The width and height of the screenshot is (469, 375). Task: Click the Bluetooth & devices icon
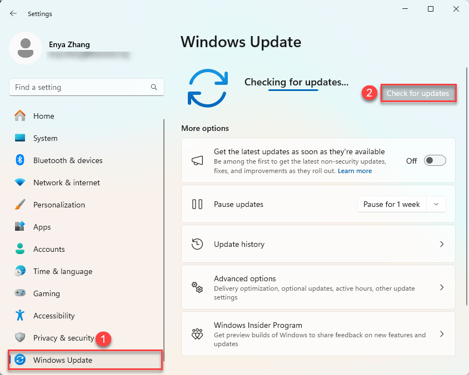point(21,160)
